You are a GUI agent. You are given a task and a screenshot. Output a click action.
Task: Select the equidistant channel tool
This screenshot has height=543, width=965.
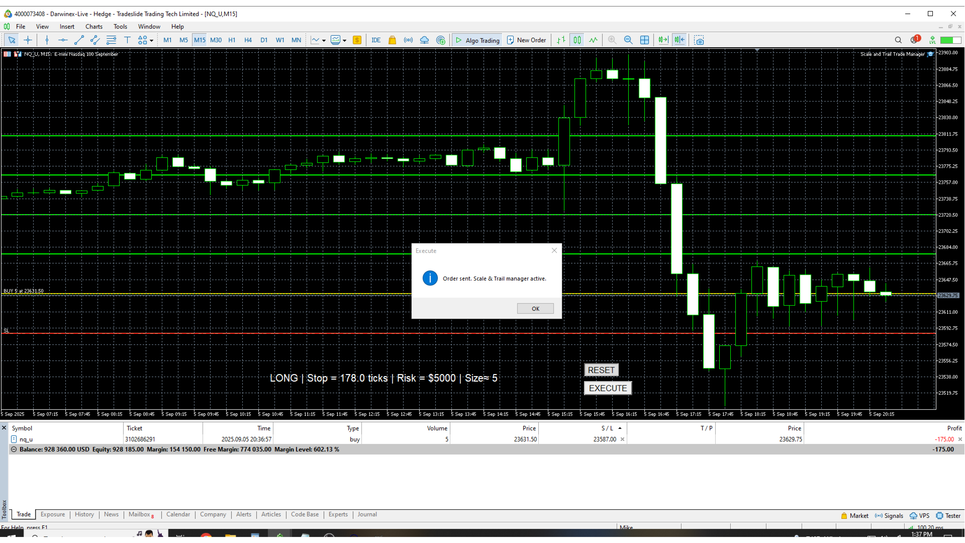point(95,40)
